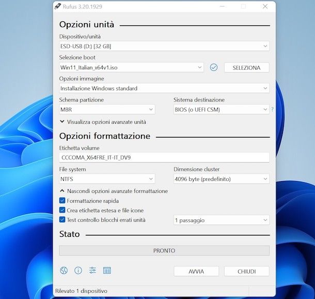Click the PRONTO progress bar
Image resolution: width=315 pixels, height=299 pixels.
[x=164, y=250]
